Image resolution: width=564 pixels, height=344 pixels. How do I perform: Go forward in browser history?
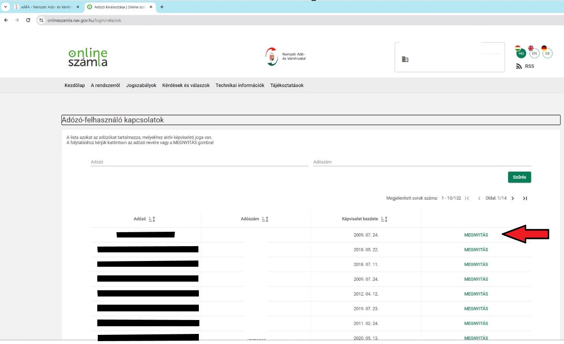(x=17, y=20)
